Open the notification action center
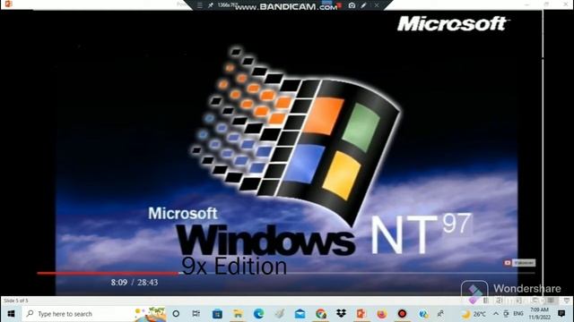Image resolution: width=574 pixels, height=322 pixels. [x=561, y=314]
